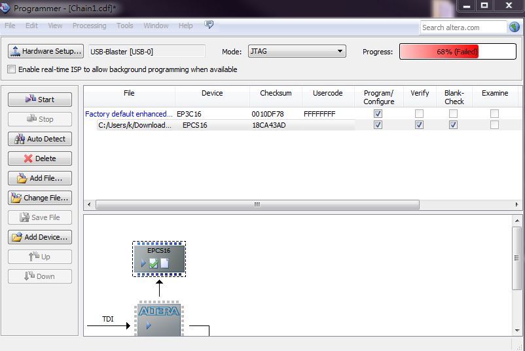
Task: Click the program arrow icon on Altera chip
Action: [149, 325]
